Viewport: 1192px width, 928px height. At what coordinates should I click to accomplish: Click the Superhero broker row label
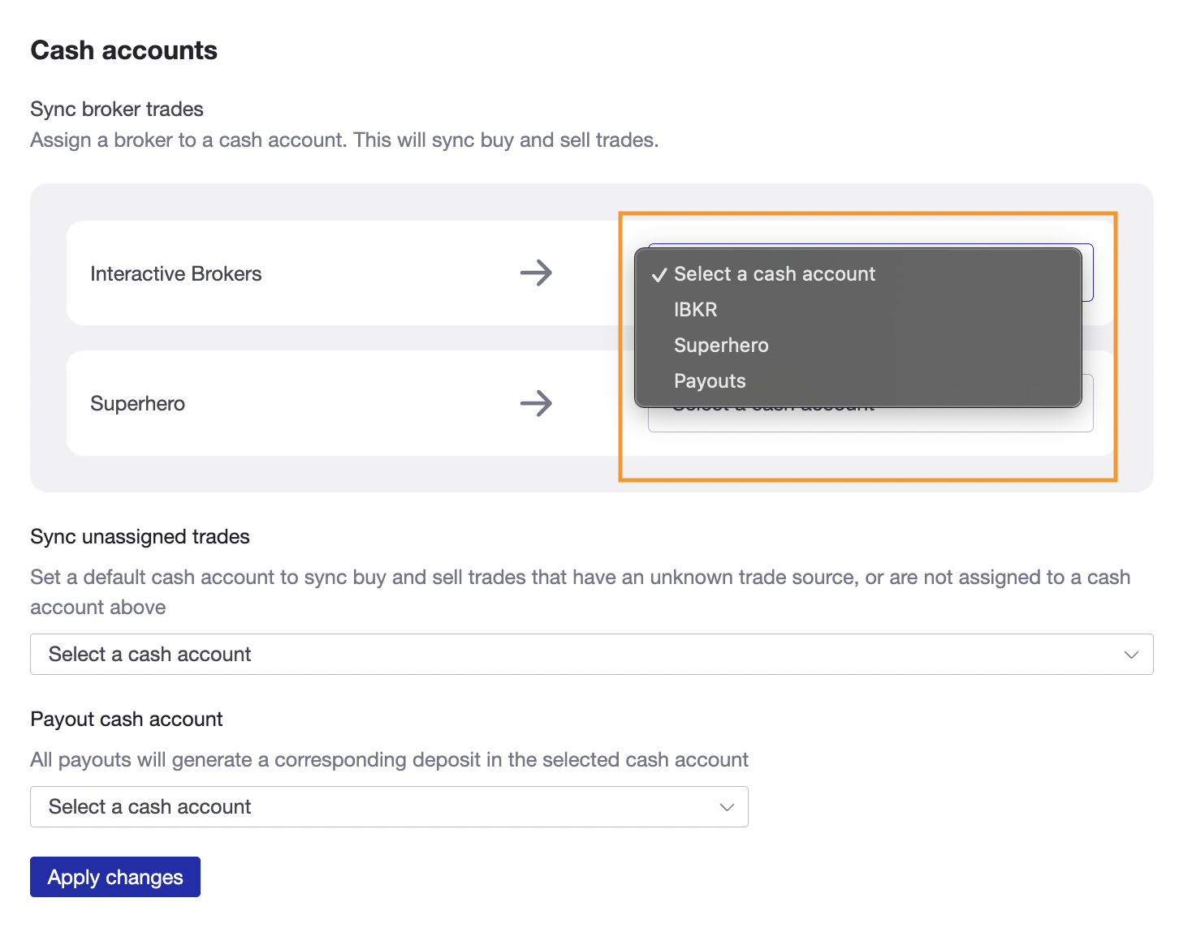[138, 404]
